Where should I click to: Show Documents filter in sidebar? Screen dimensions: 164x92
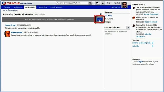(x=109, y=19)
